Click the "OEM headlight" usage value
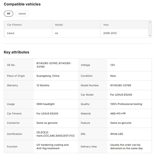The image size is (156, 156). coord(45,104)
